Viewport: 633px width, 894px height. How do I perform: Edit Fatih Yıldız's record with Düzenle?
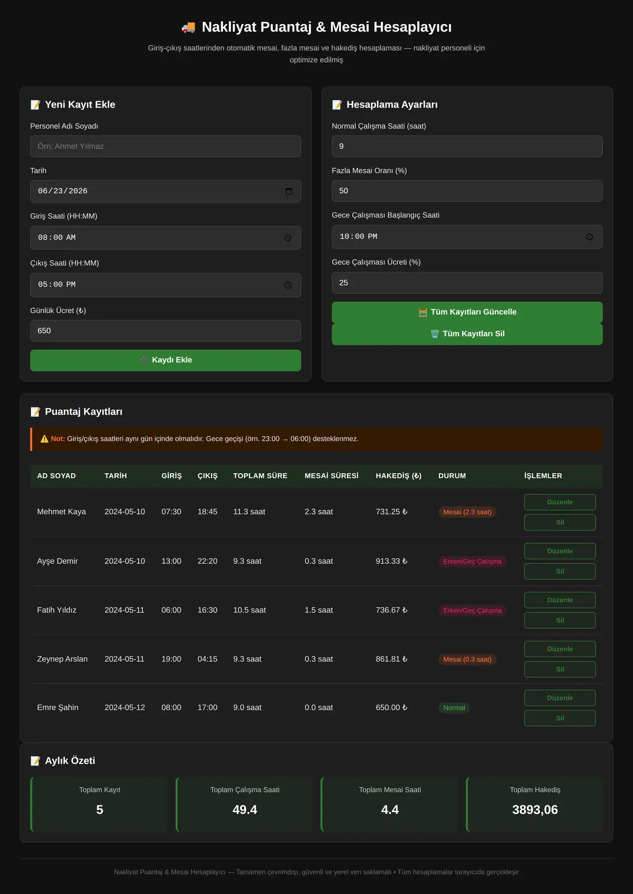click(560, 600)
